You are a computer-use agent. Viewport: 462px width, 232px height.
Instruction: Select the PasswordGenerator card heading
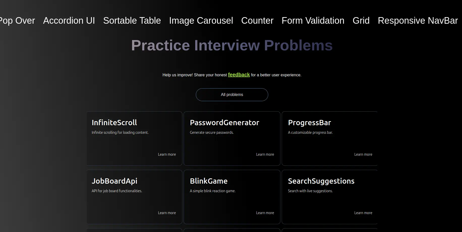tap(224, 123)
